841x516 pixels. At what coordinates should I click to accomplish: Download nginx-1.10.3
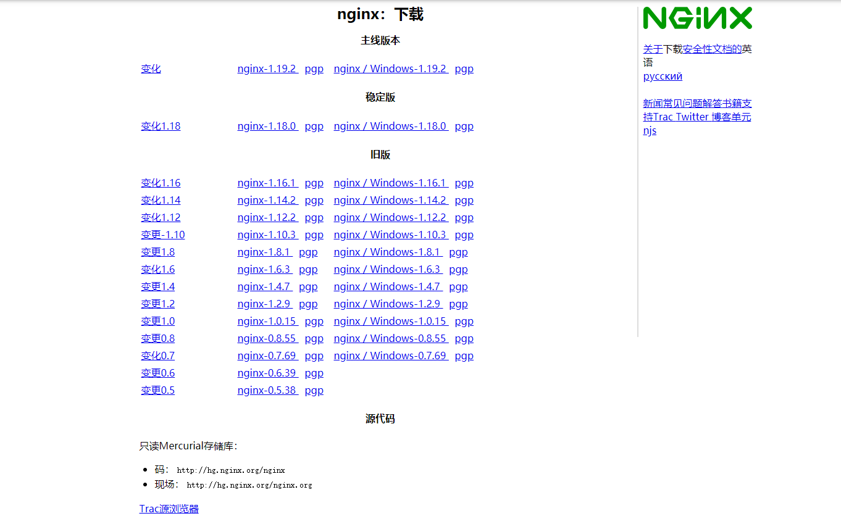tap(267, 235)
